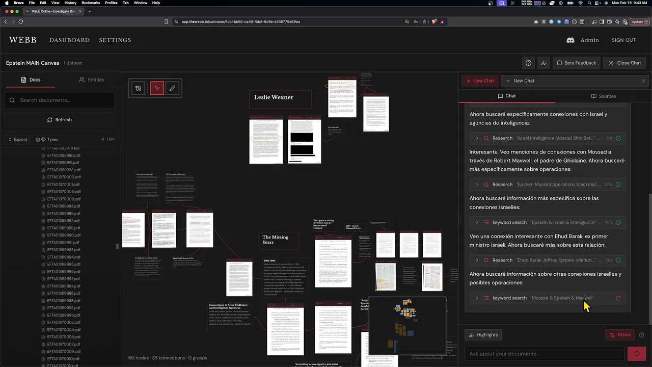The width and height of the screenshot is (652, 367).
Task: Click the Wi-Fi icon in menu bar
Action: point(580,3)
